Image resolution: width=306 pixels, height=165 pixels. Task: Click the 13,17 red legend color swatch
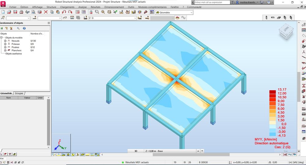point(272,91)
